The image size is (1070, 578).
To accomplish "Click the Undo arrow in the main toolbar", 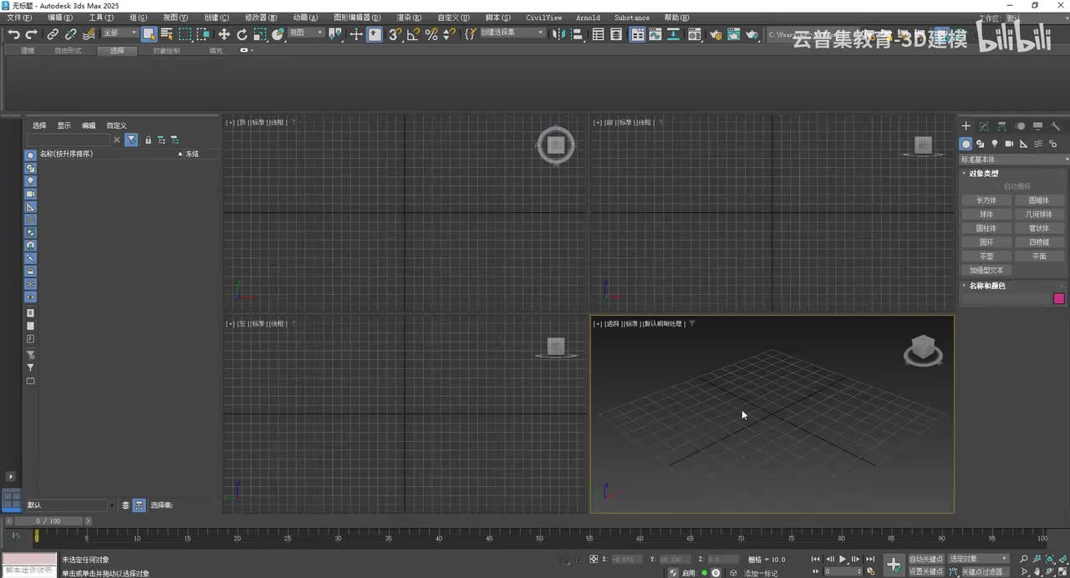I will click(13, 34).
